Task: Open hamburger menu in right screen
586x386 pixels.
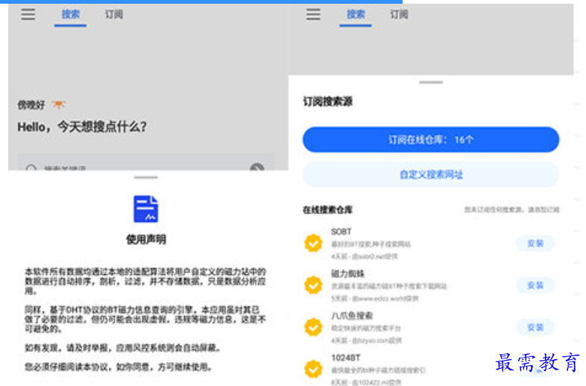Action: click(x=313, y=15)
